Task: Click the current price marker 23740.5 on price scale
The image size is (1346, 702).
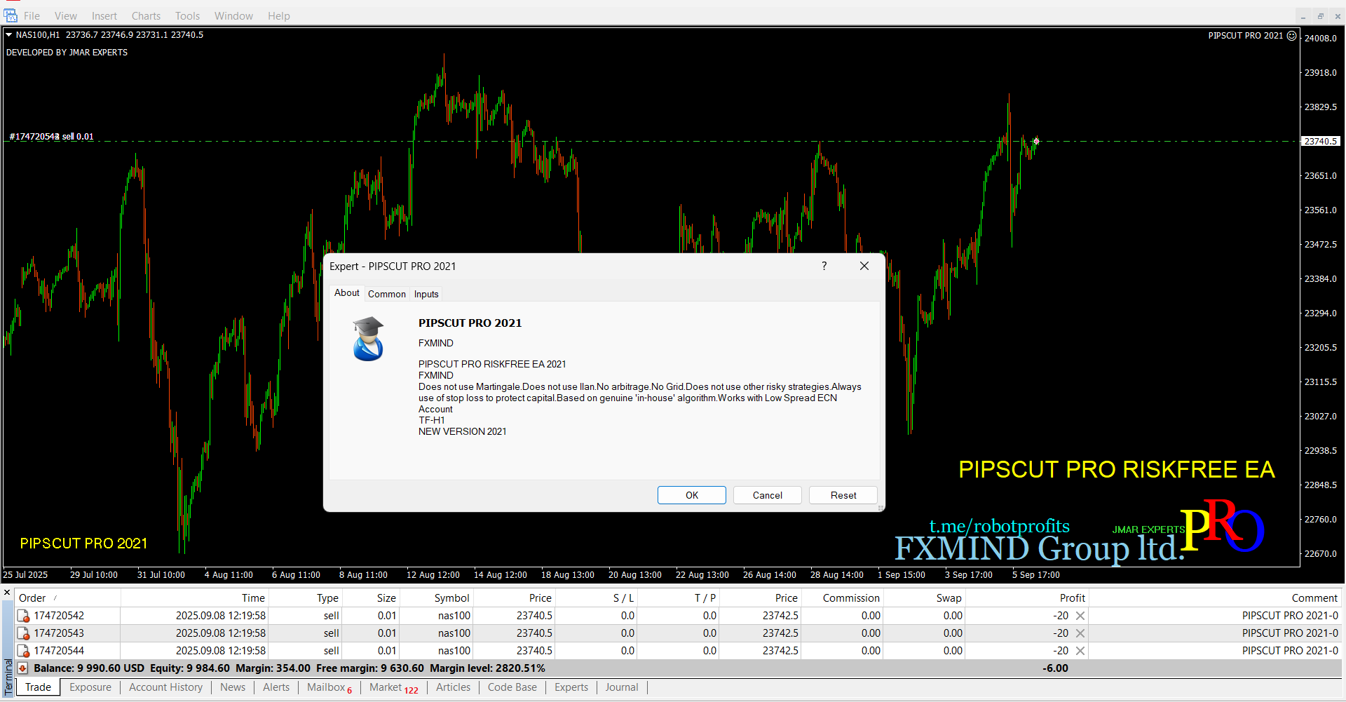Action: (1320, 141)
